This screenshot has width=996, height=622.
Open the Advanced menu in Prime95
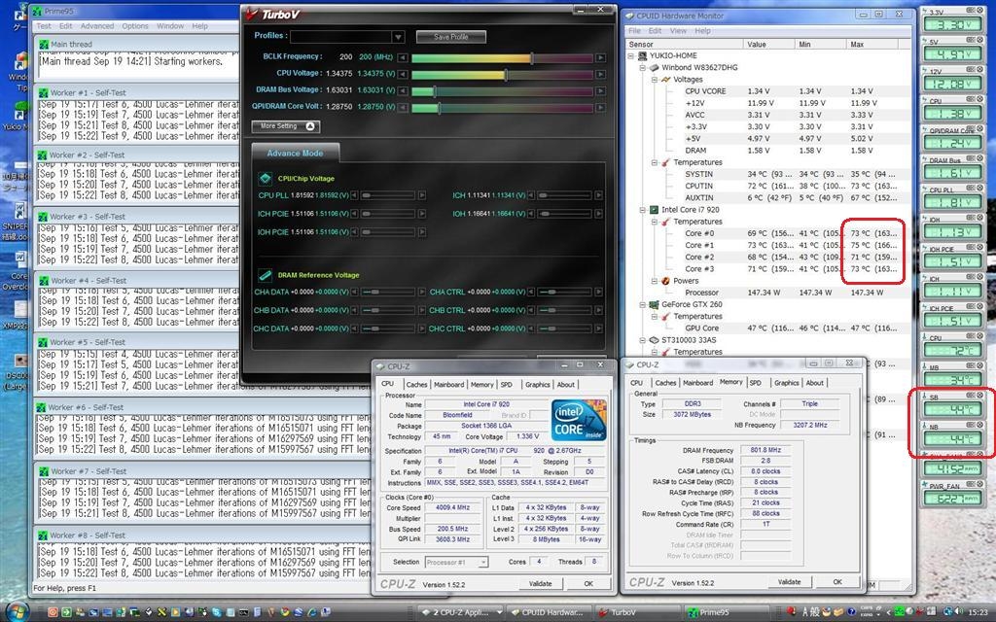pos(97,26)
